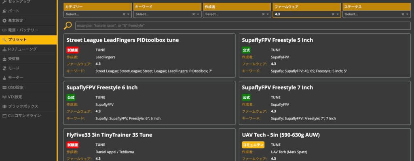
Task: Click the Ports plug icon
Action: coord(4,11)
